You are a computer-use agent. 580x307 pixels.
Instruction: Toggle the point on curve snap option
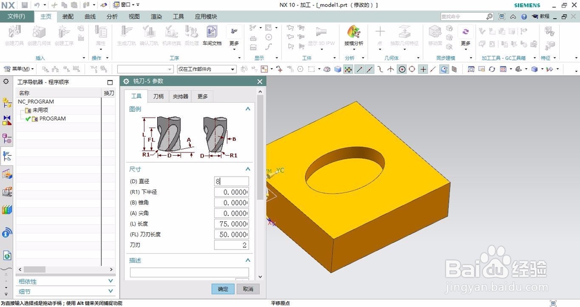click(x=433, y=69)
